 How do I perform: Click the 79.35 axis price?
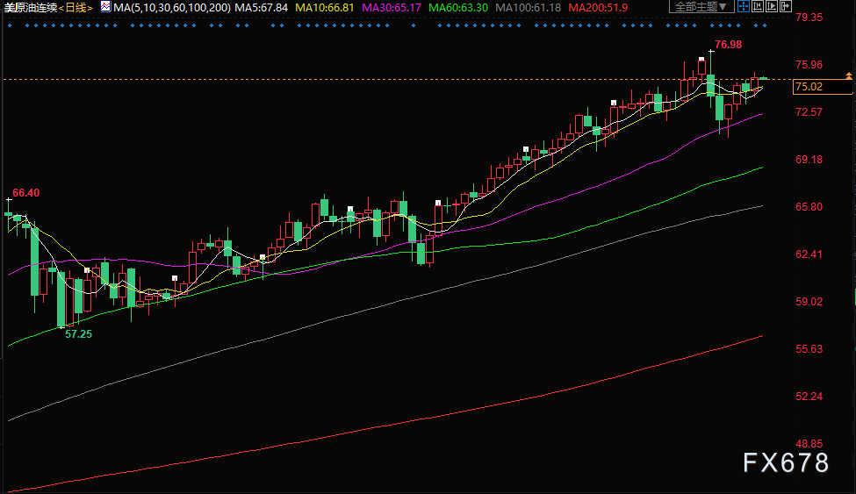[809, 18]
